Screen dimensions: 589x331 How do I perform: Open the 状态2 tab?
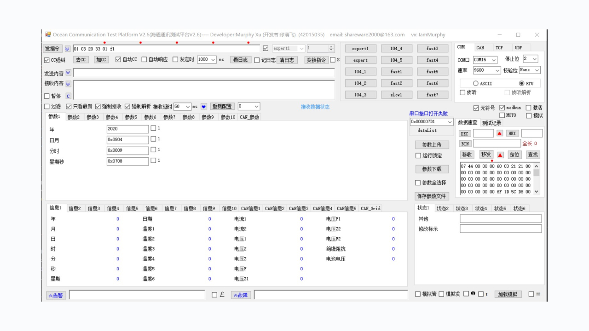click(x=443, y=209)
